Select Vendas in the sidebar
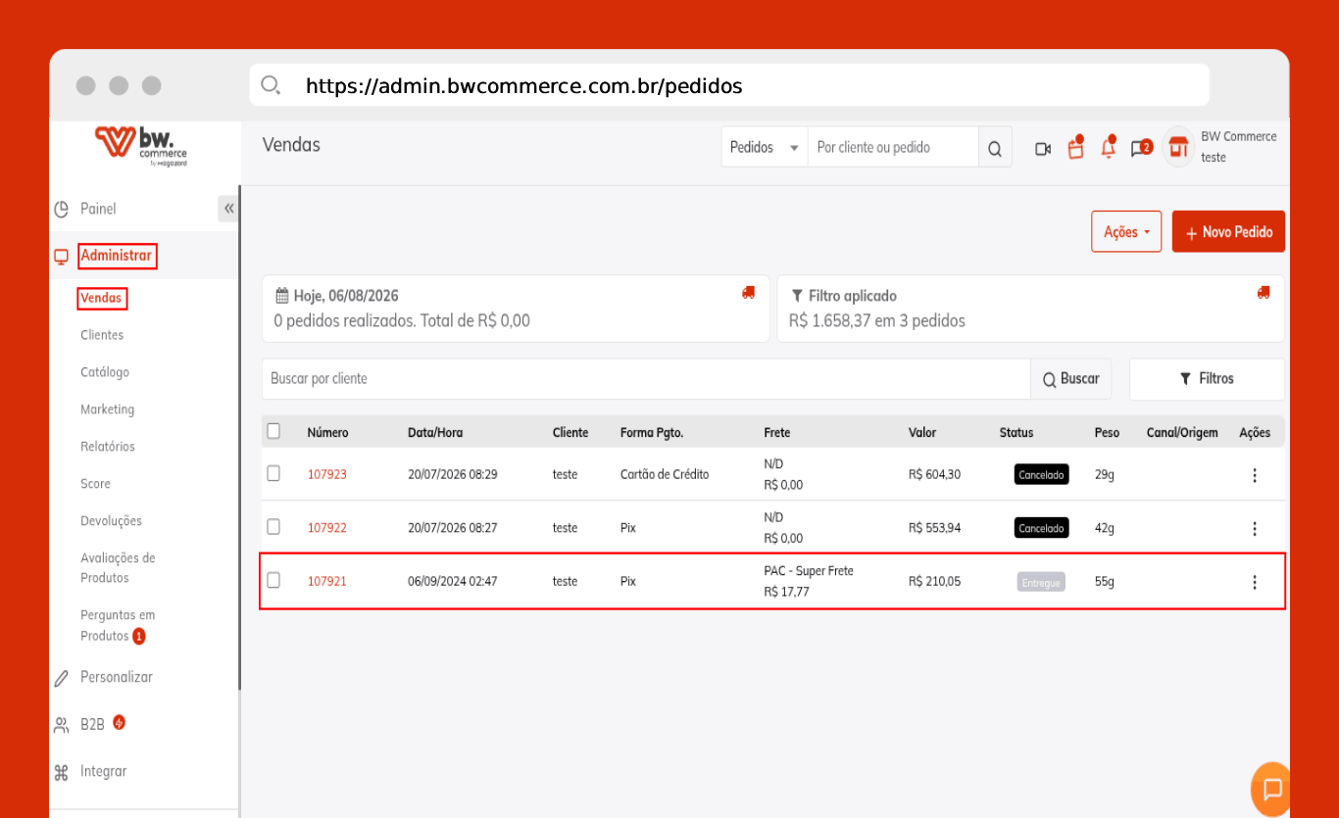 tap(102, 298)
